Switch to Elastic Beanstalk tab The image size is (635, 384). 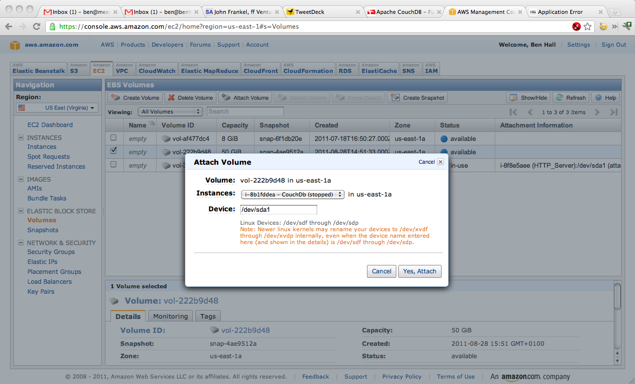[39, 68]
